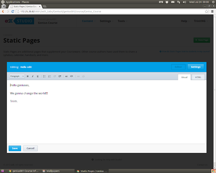Bookmark the page with the star icon
This screenshot has width=216, height=173.
206,11
